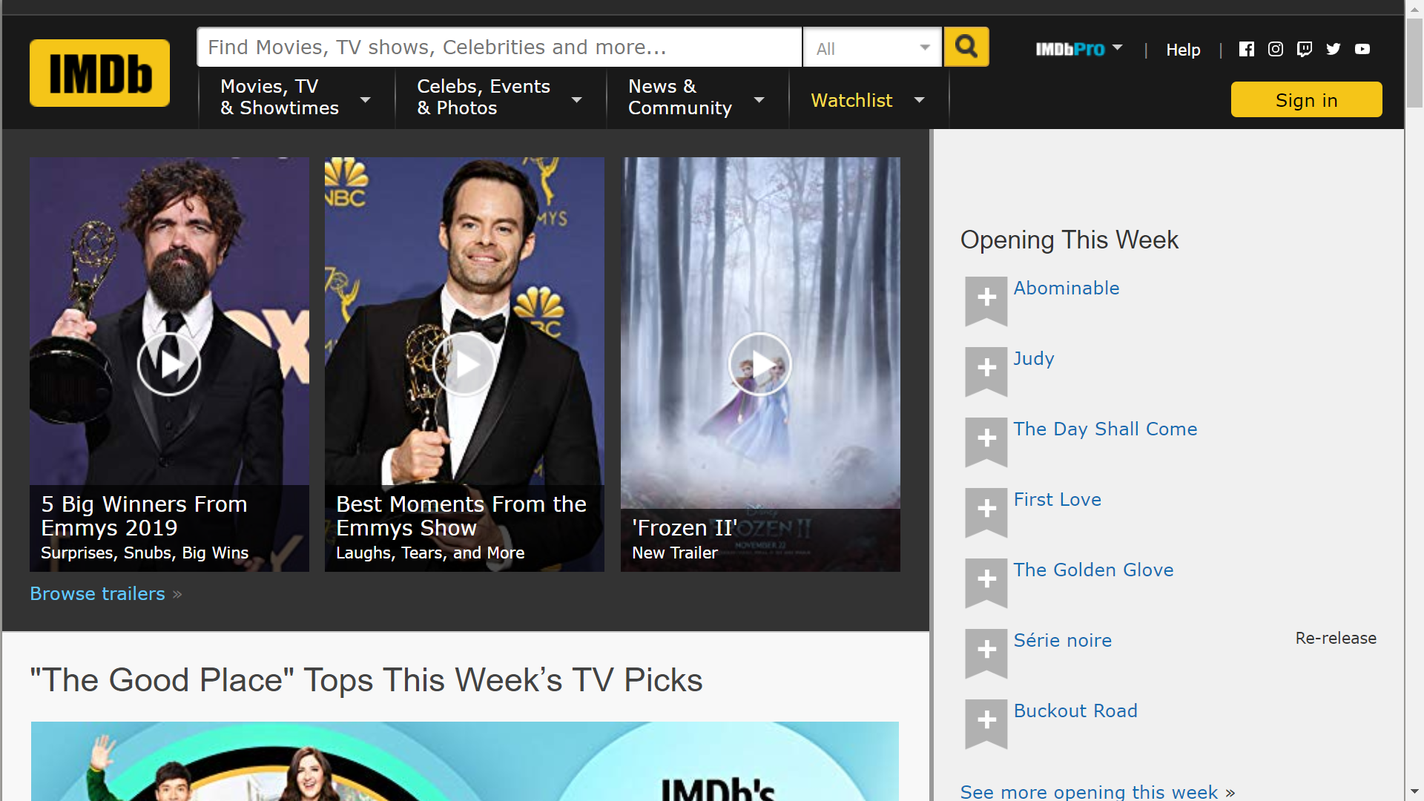Open IMDb's Twitch icon
The image size is (1424, 801).
point(1305,49)
